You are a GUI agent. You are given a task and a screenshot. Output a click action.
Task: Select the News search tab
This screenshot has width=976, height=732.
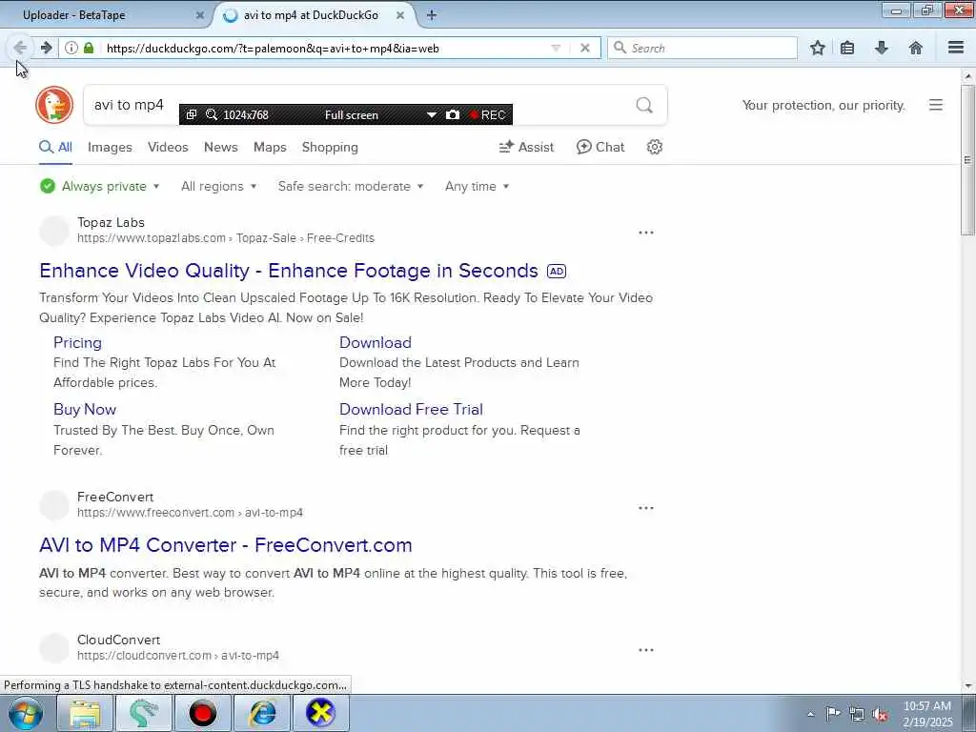coord(221,147)
